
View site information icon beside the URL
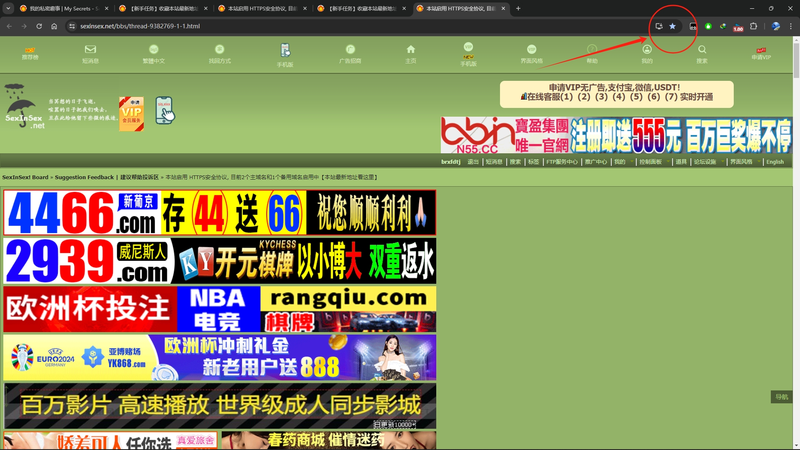[72, 26]
